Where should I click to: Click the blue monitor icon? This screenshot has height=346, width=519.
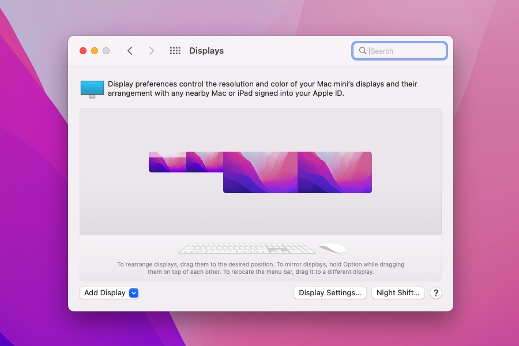pos(92,89)
